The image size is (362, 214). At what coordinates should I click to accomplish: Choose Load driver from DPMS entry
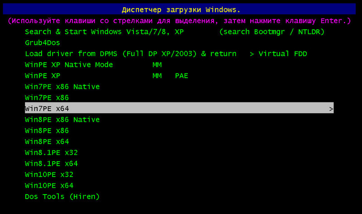(166, 54)
